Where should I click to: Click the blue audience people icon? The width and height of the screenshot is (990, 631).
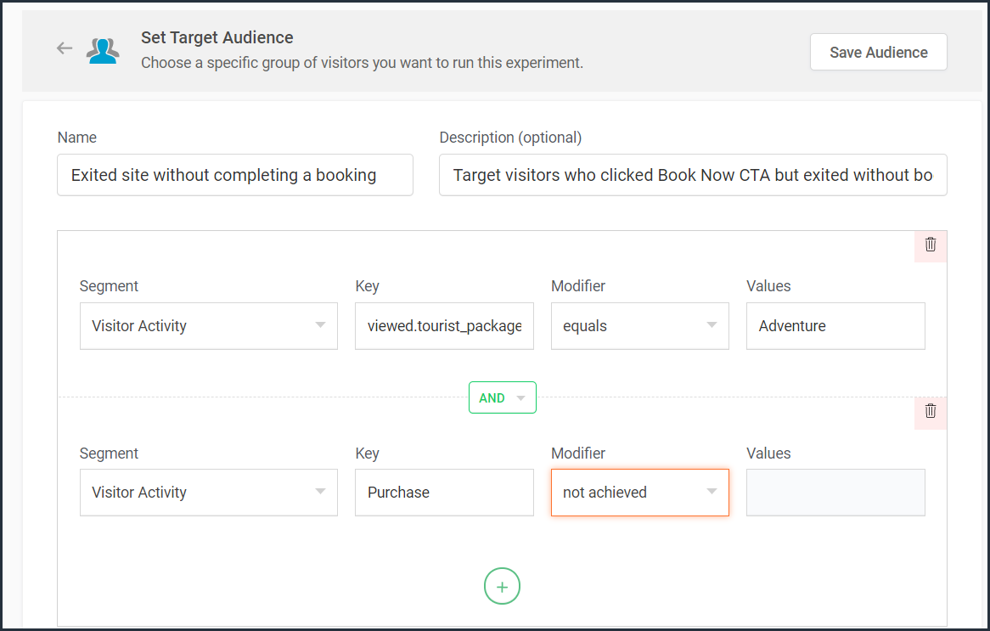pos(103,51)
